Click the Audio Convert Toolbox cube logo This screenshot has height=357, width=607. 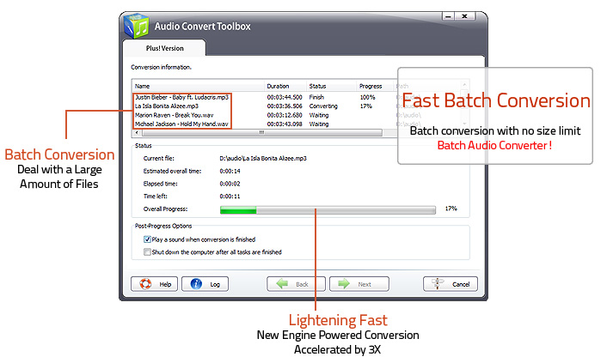pos(137,26)
